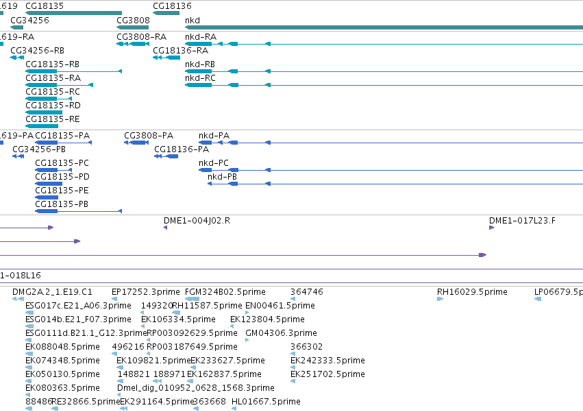Click the ESG014b.E21_F07.3prime EST
Screen dimensions: 583x412
click(29, 326)
